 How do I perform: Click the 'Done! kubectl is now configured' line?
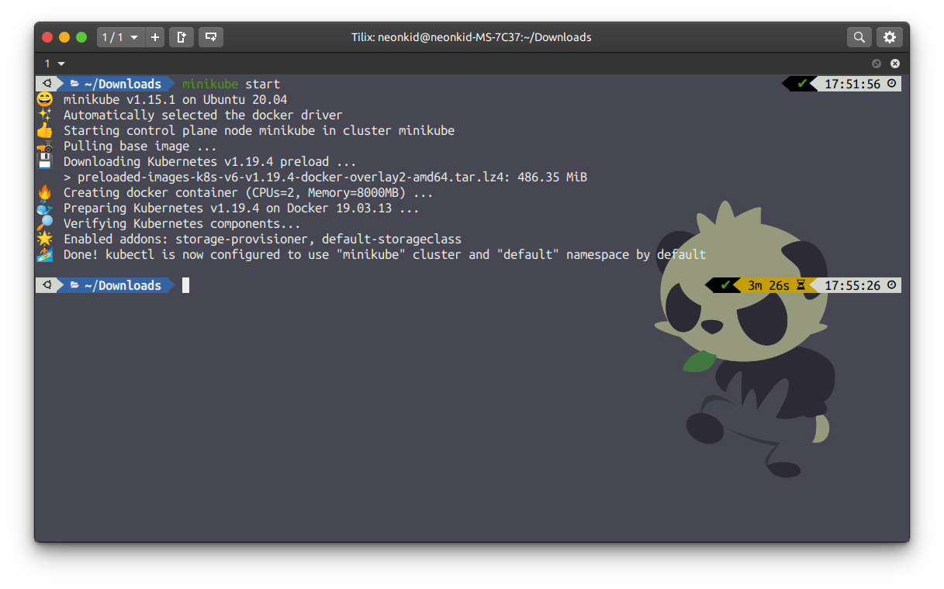pyautogui.click(x=385, y=254)
